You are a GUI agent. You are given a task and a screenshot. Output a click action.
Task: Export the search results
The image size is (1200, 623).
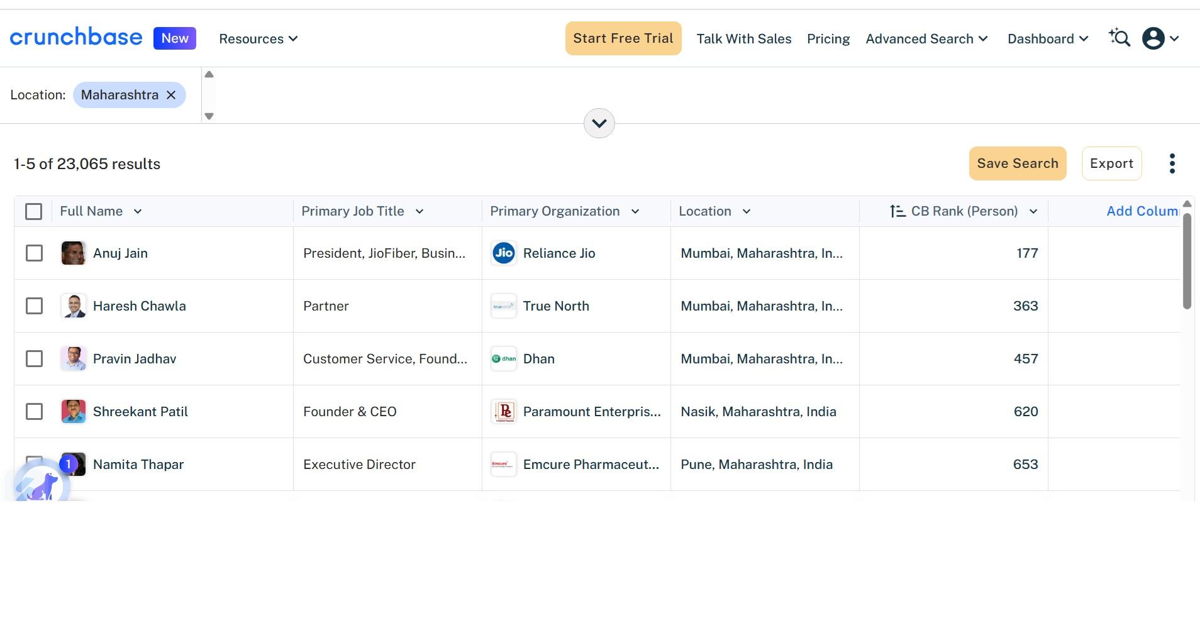(x=1111, y=163)
